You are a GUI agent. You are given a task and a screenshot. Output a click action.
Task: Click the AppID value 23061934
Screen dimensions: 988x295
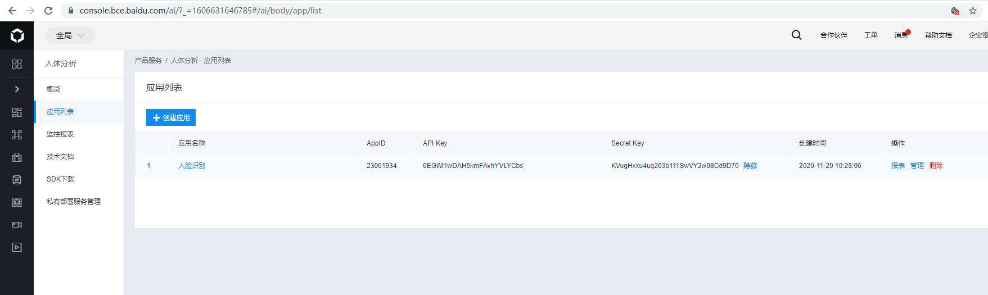point(382,166)
